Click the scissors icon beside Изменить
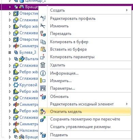This screenshot has width=133, height=140. [x=43, y=26]
